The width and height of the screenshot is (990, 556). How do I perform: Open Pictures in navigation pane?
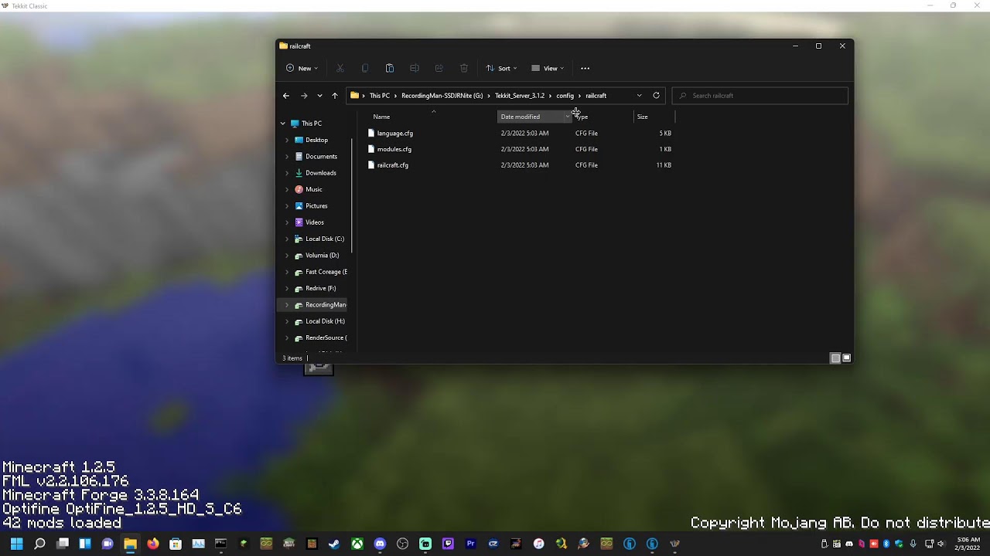pyautogui.click(x=316, y=206)
